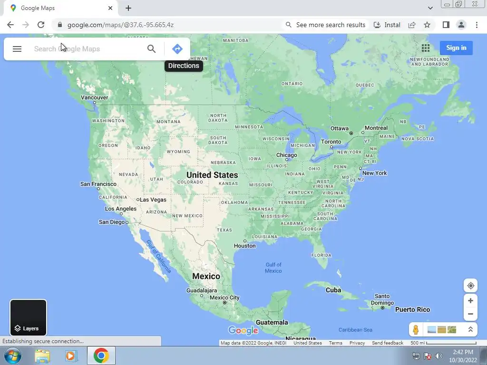Open the network tray icon

click(x=416, y=356)
